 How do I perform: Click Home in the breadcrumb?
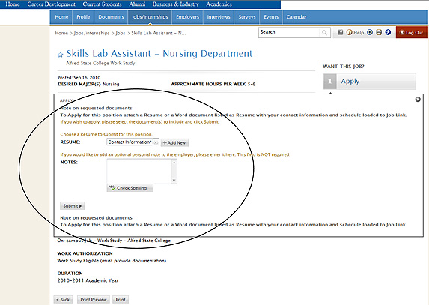(61, 33)
